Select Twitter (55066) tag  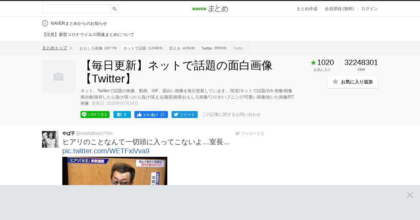point(214,48)
